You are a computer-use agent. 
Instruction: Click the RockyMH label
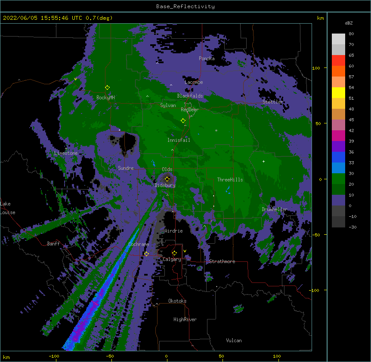click(105, 98)
